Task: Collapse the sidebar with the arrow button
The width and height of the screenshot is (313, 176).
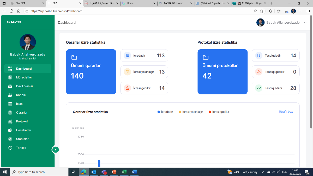Action: point(55,150)
